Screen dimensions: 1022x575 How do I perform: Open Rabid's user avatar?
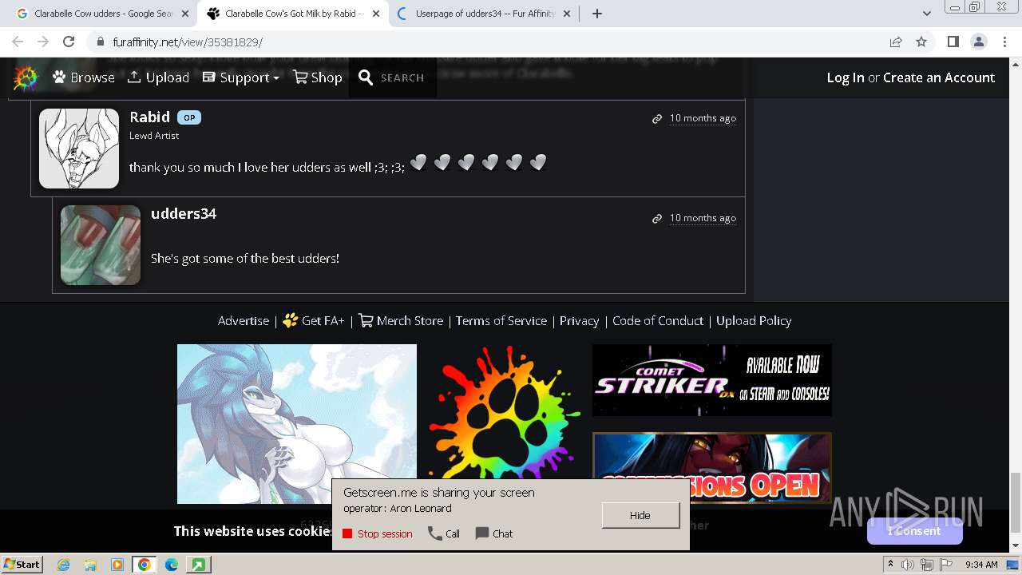79,149
